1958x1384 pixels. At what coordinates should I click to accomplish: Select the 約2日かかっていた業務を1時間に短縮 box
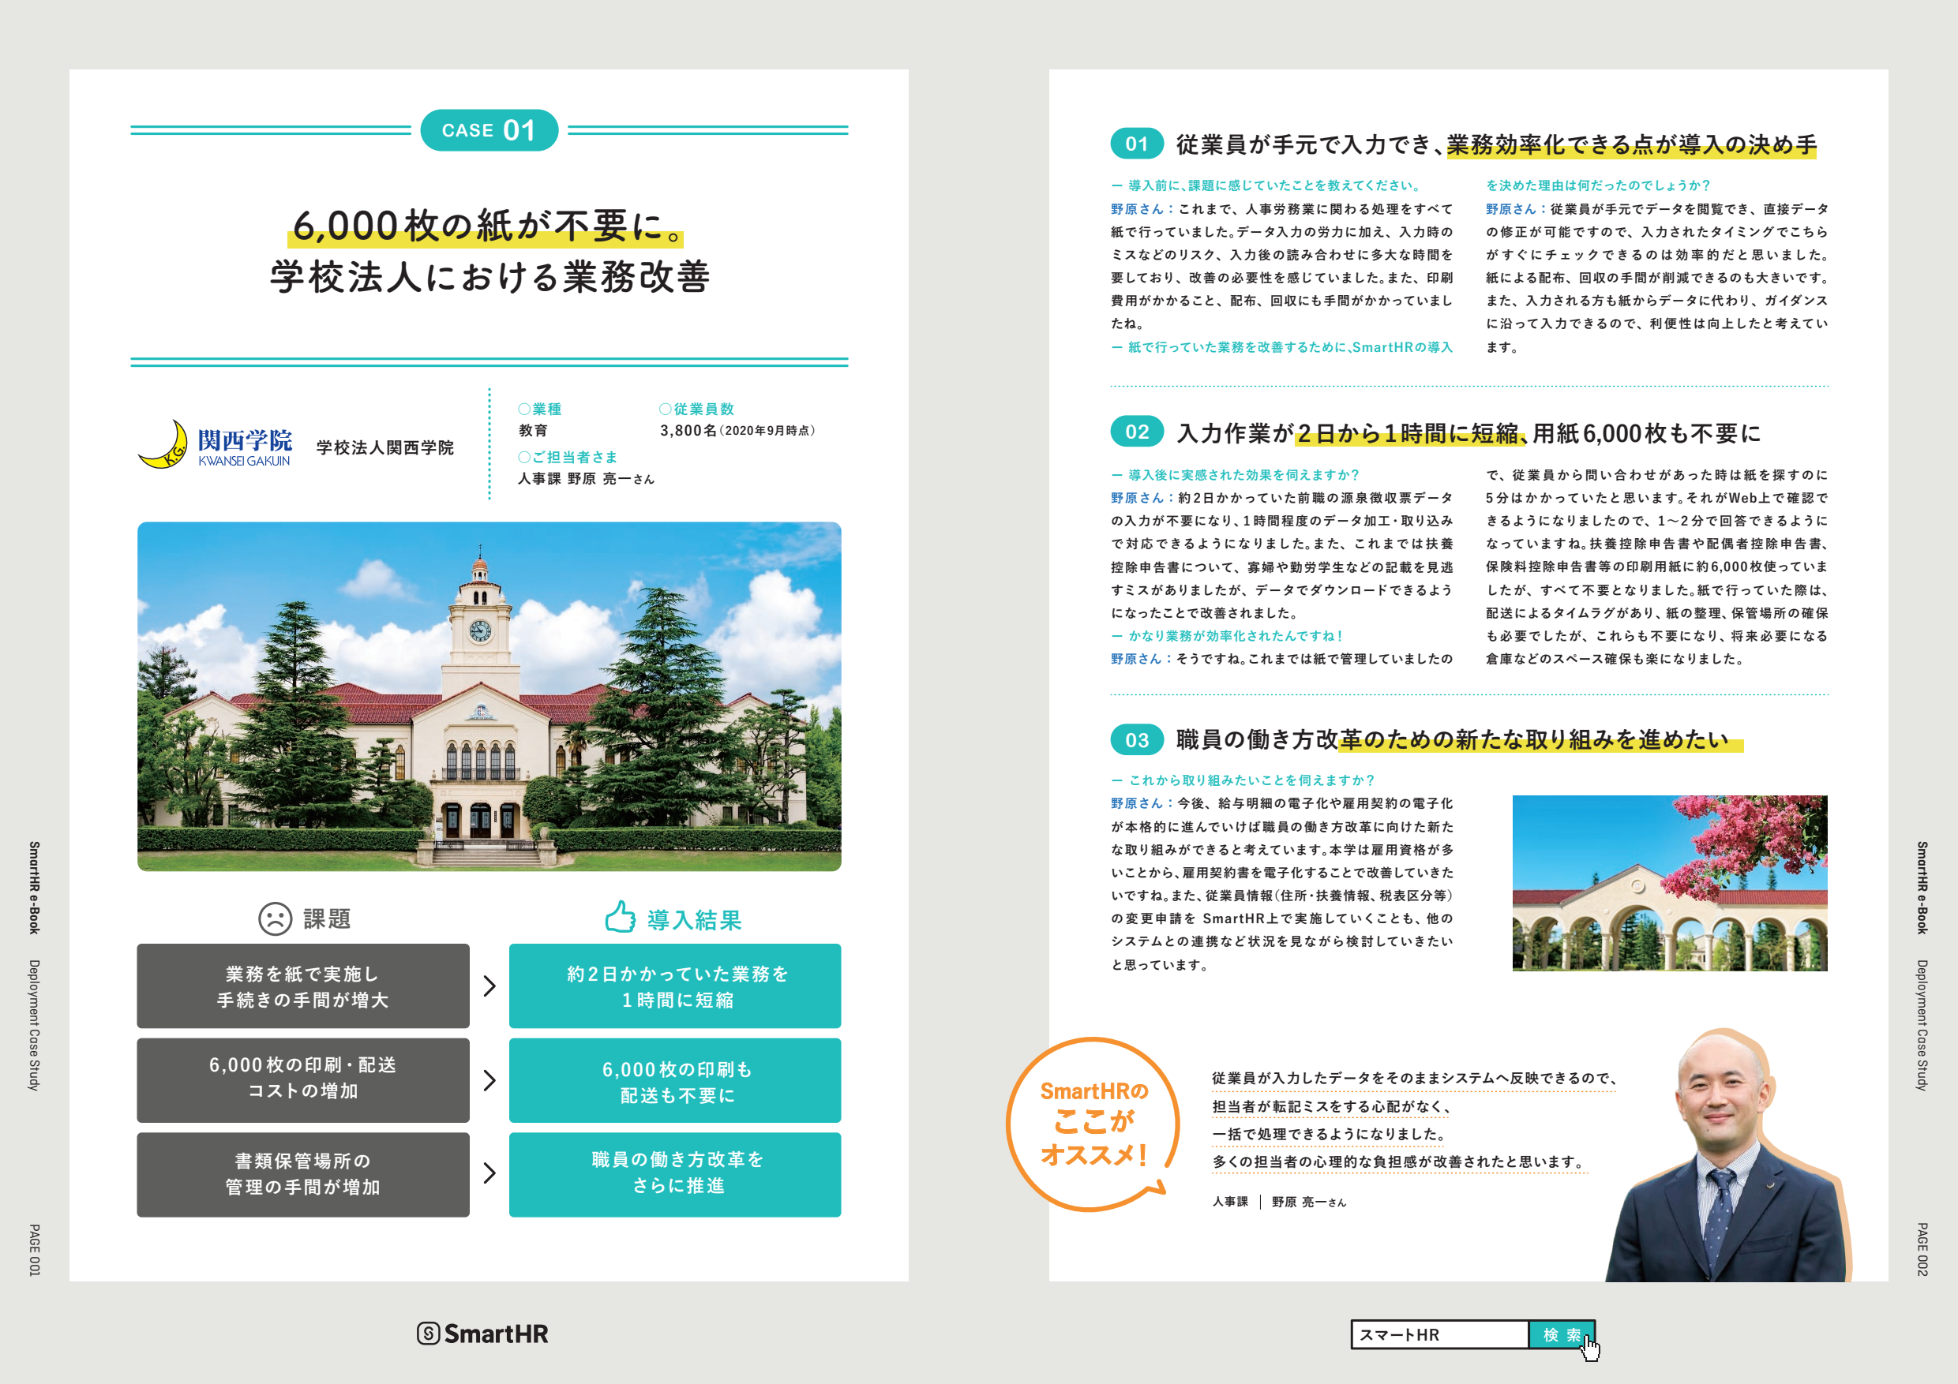point(675,986)
